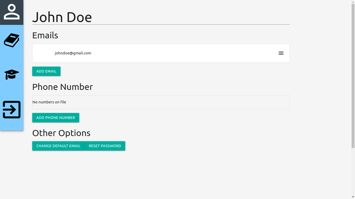Select the graduation cap sidebar icon

coord(12,75)
